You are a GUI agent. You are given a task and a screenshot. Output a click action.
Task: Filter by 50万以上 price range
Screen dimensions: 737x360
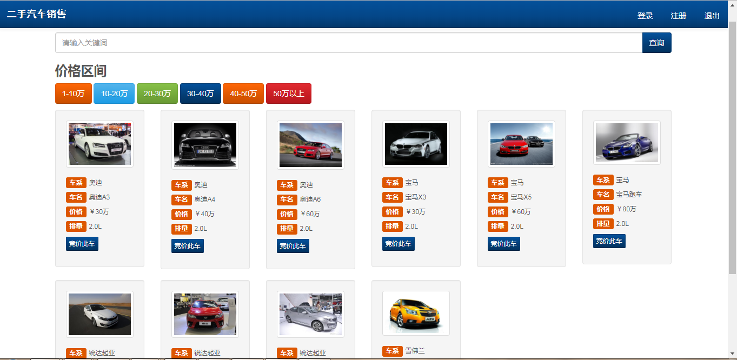tap(289, 94)
